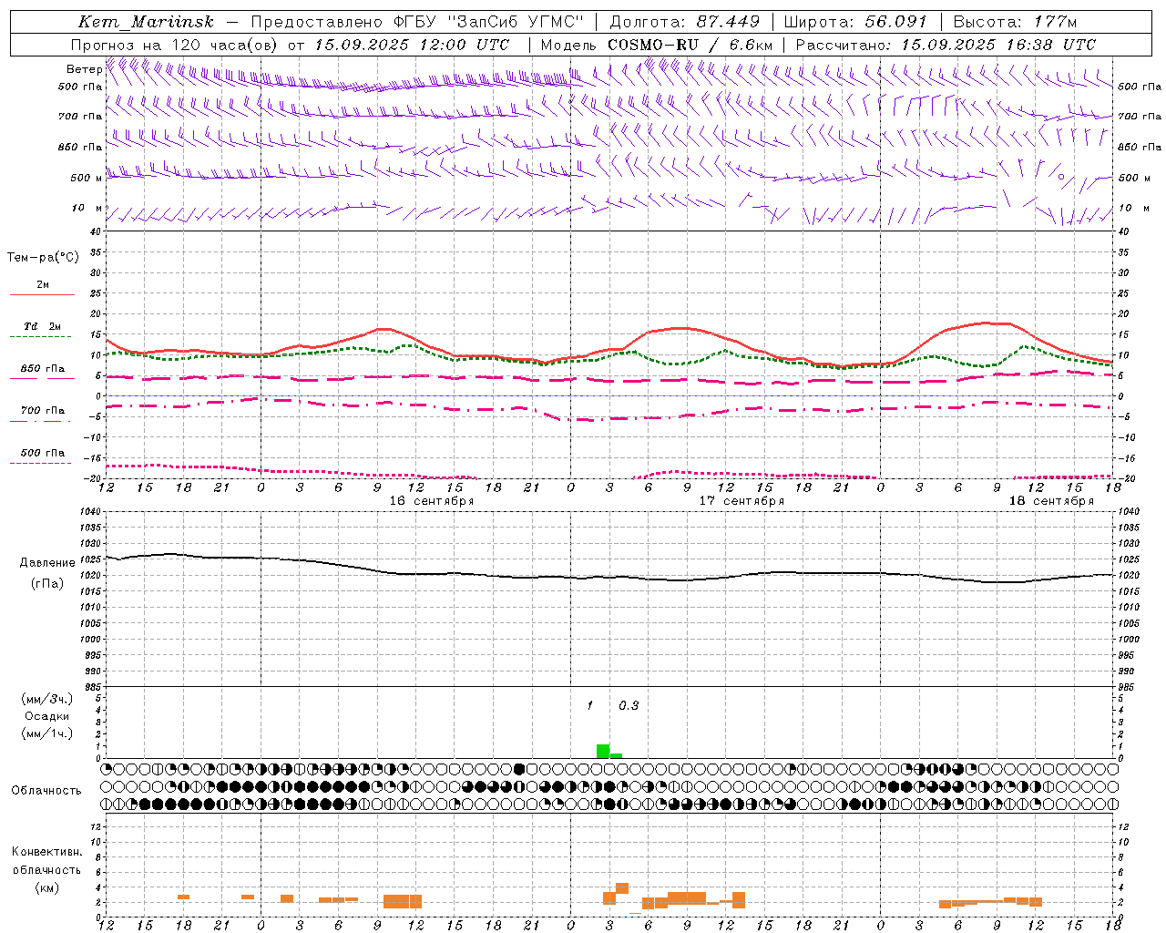Click the 850 гПа legend in temperature panel
Viewport: 1166px width, 933px height.
pos(43,369)
